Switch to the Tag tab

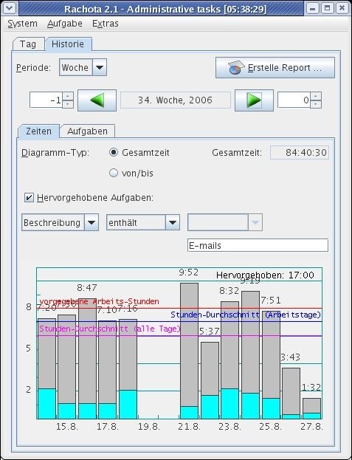click(x=28, y=44)
